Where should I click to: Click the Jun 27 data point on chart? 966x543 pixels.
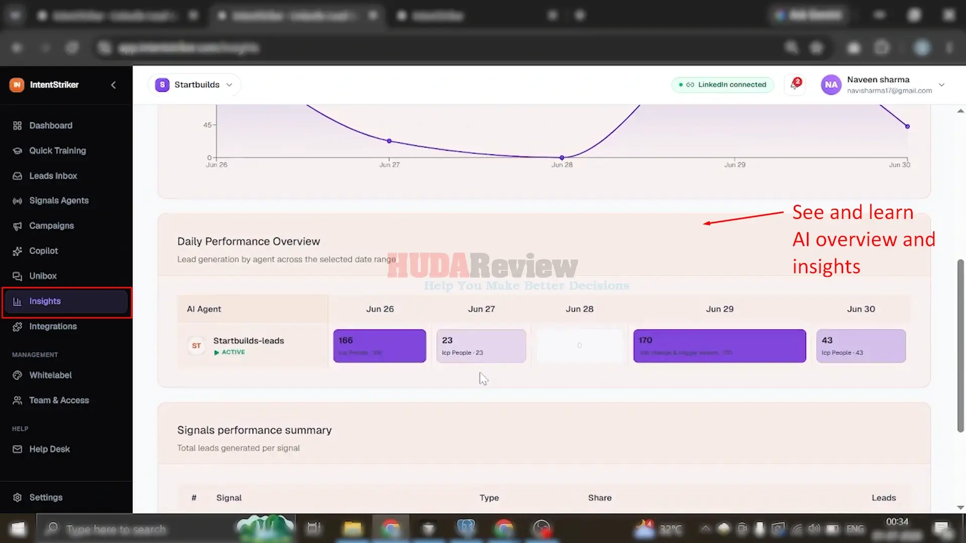[x=389, y=141]
